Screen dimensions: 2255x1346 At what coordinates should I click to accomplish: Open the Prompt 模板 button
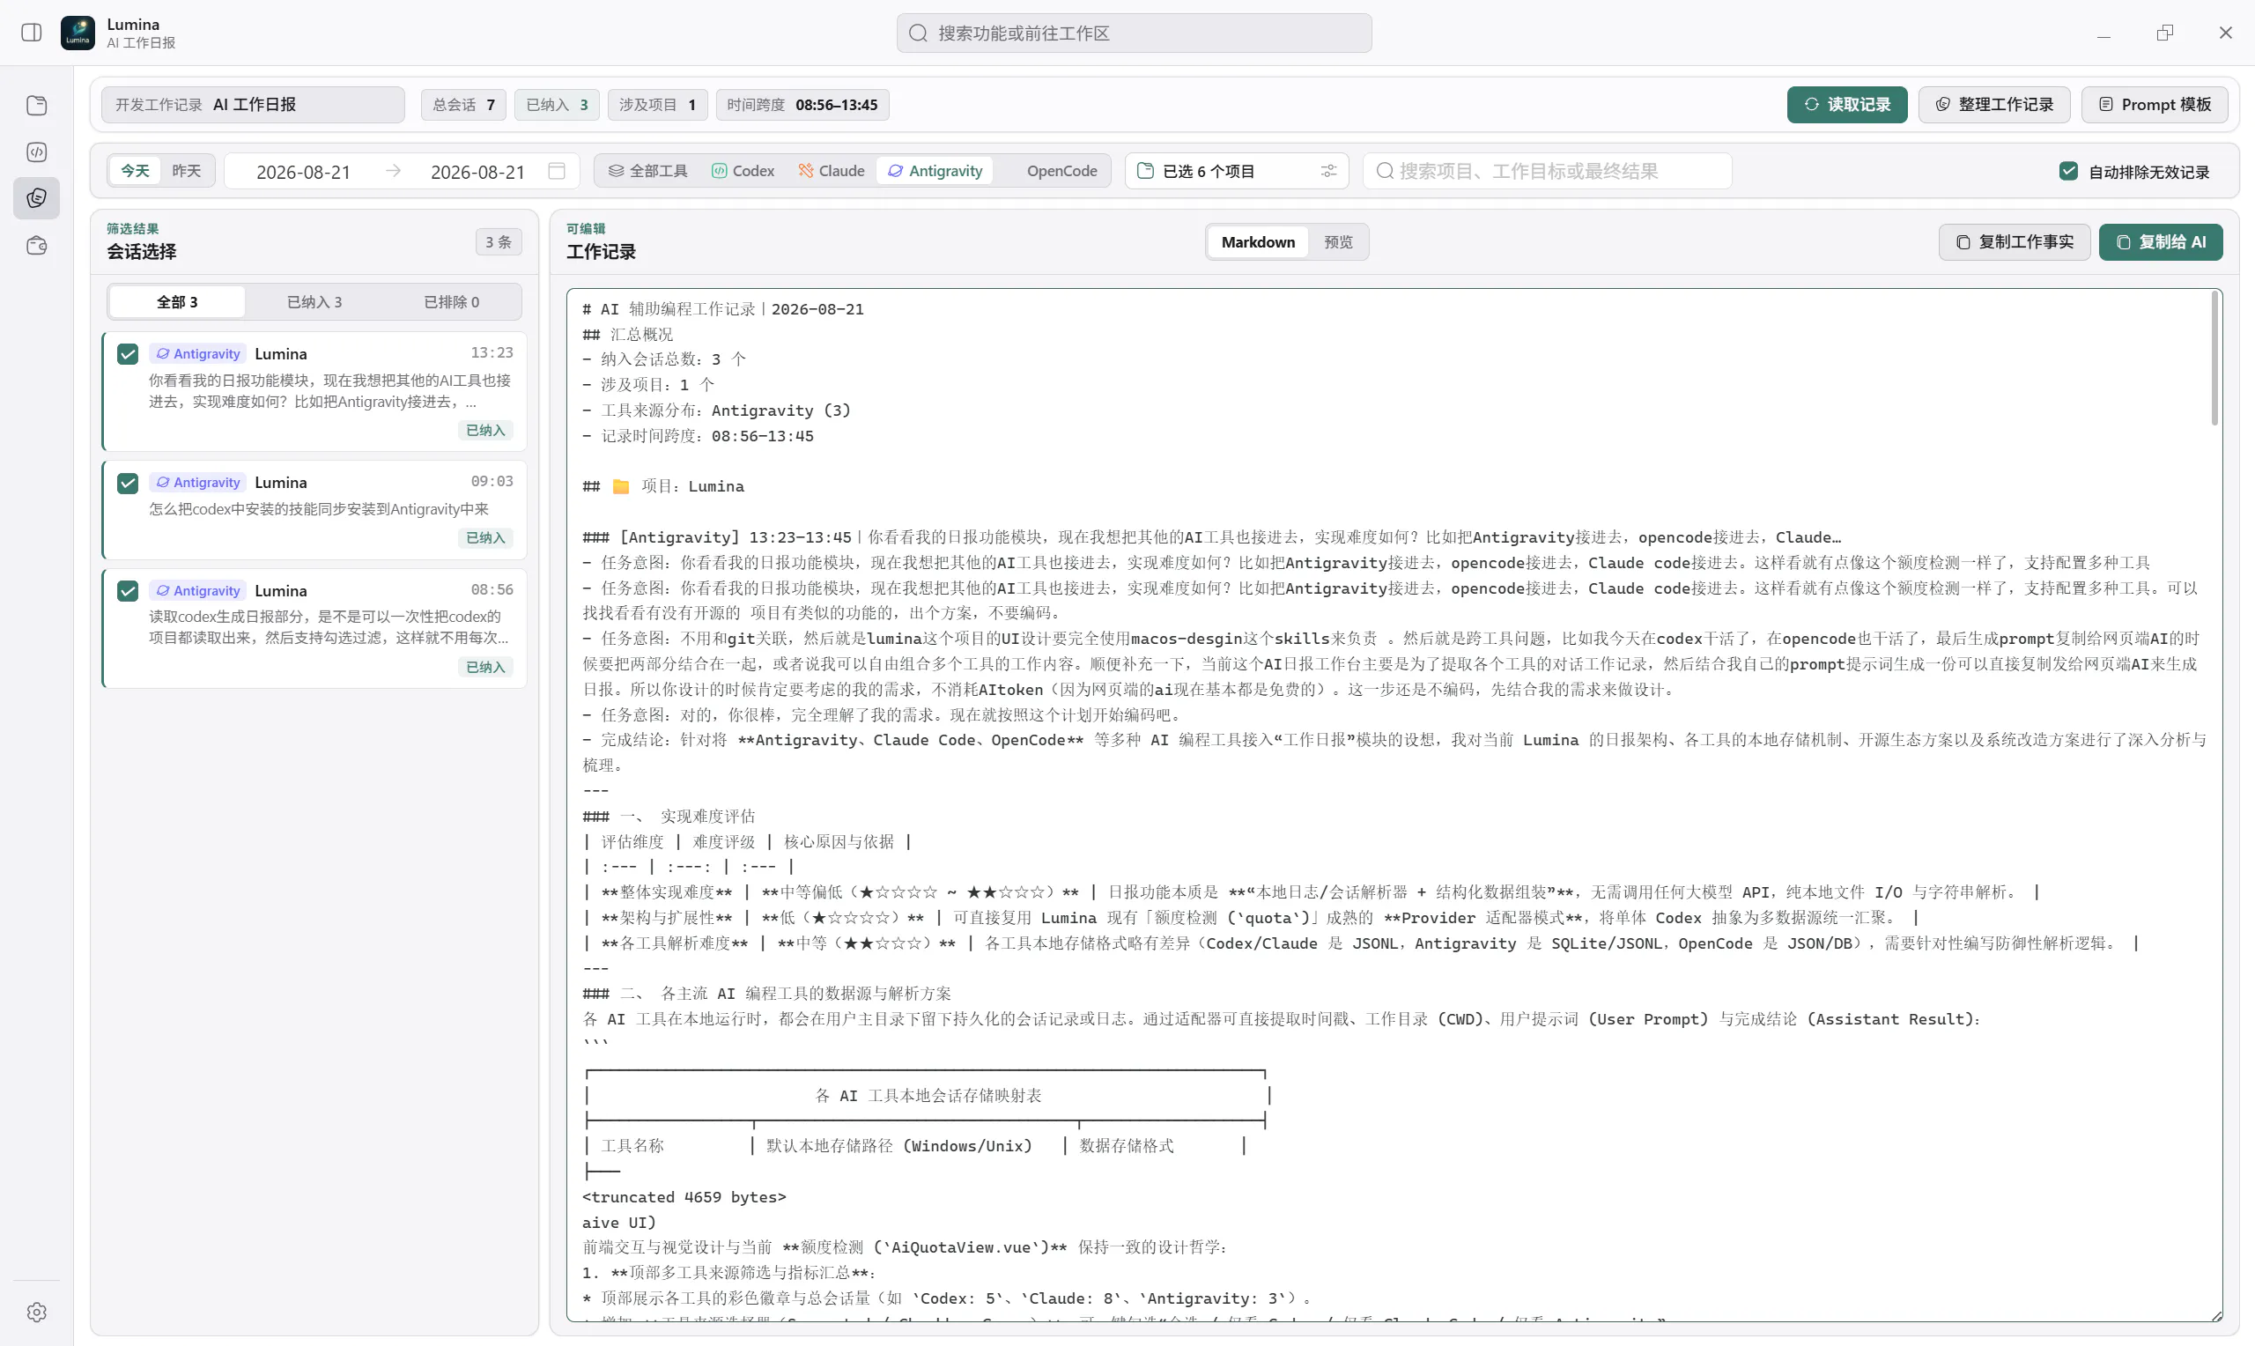coord(2155,104)
